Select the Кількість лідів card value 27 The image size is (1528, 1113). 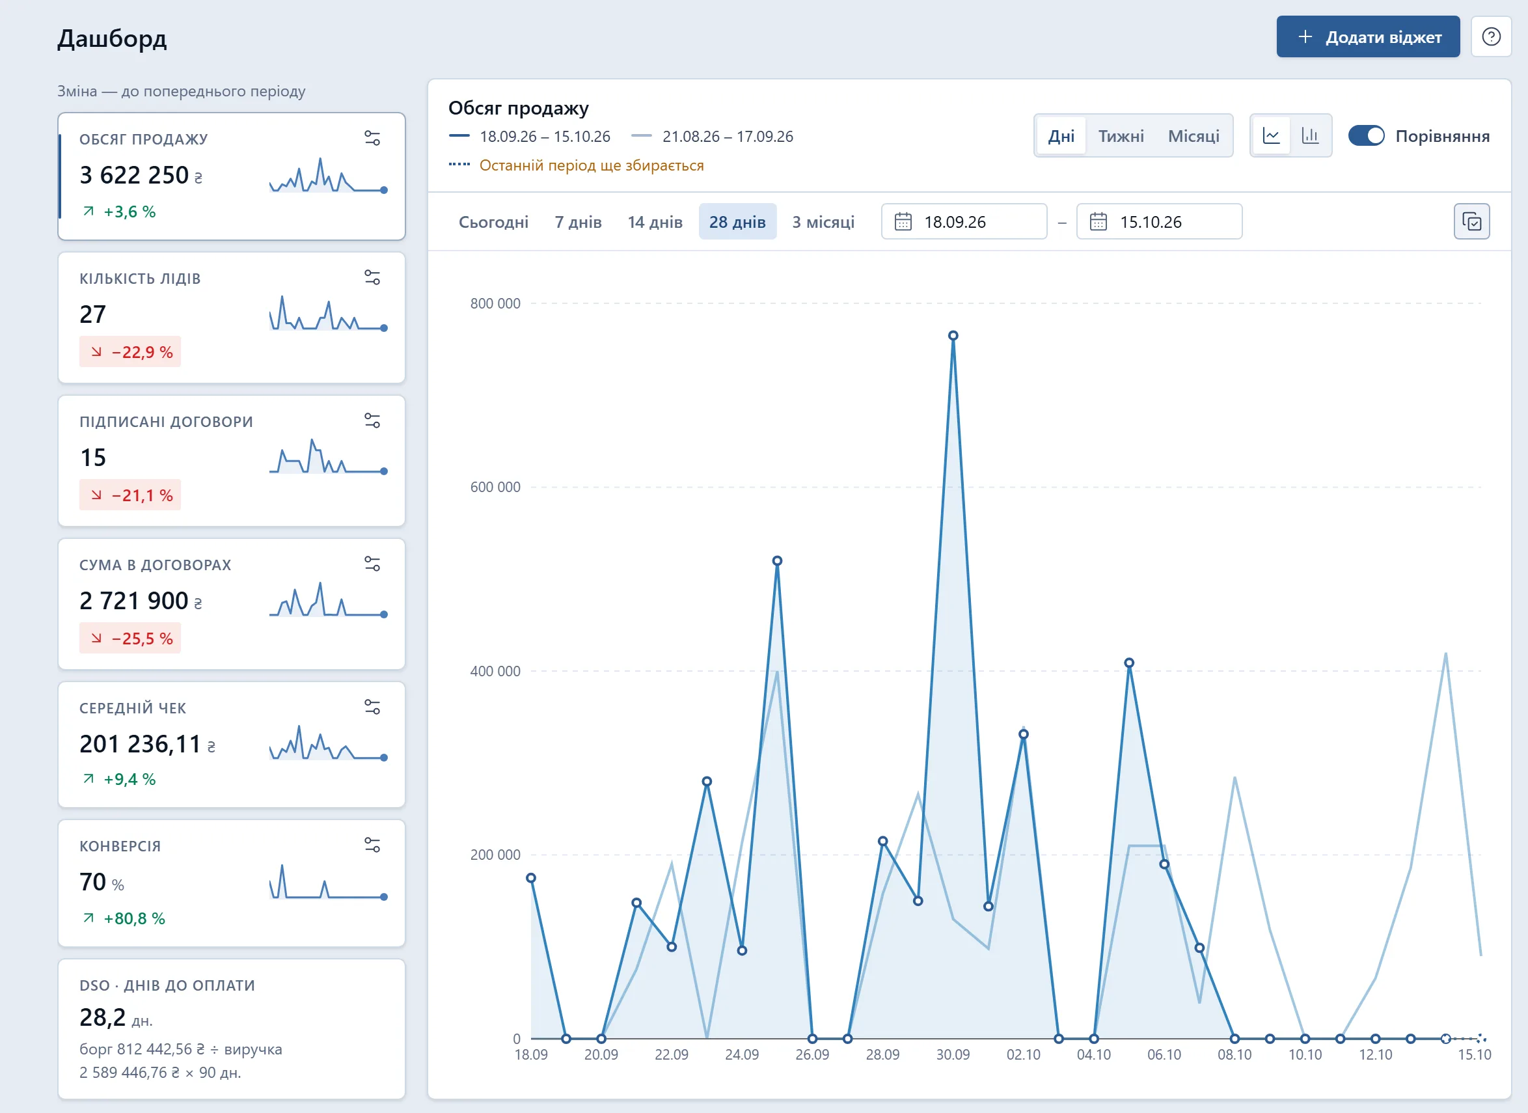tap(93, 314)
